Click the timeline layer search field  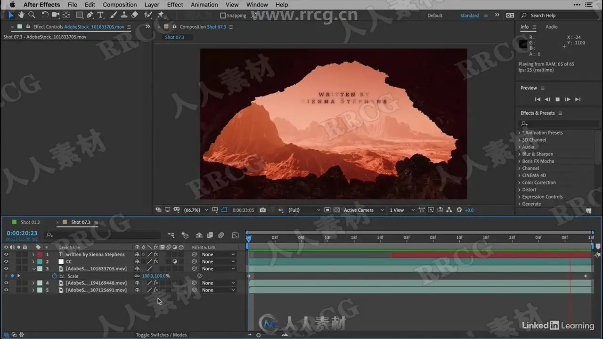(104, 235)
